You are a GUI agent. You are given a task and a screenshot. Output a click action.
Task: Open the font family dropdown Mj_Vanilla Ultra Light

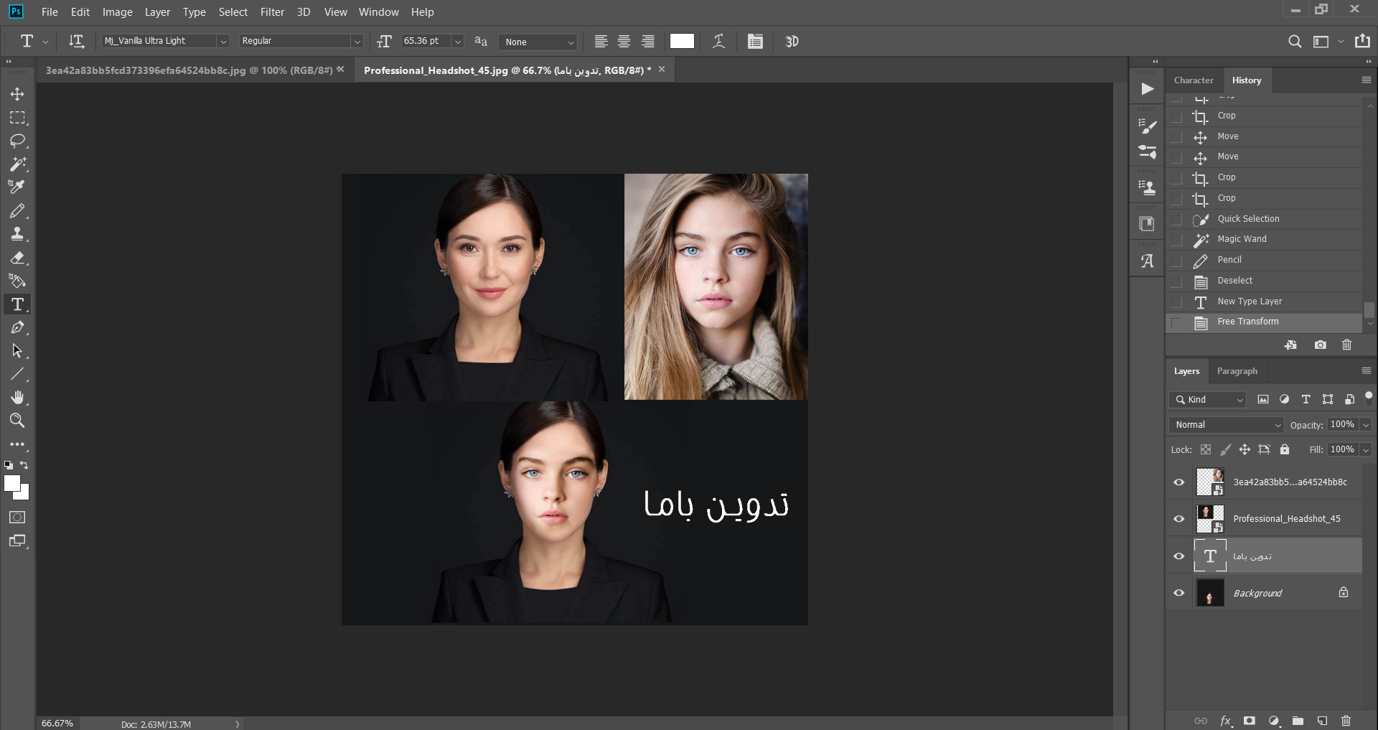click(x=165, y=41)
